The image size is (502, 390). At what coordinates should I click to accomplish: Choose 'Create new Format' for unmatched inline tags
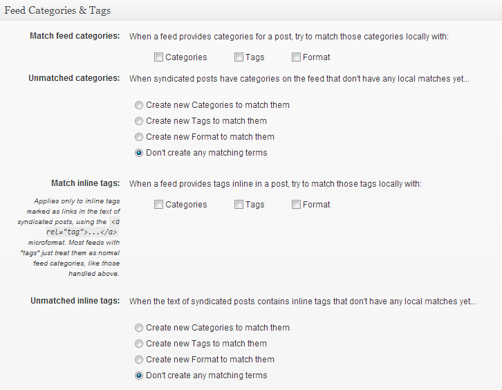click(x=140, y=360)
